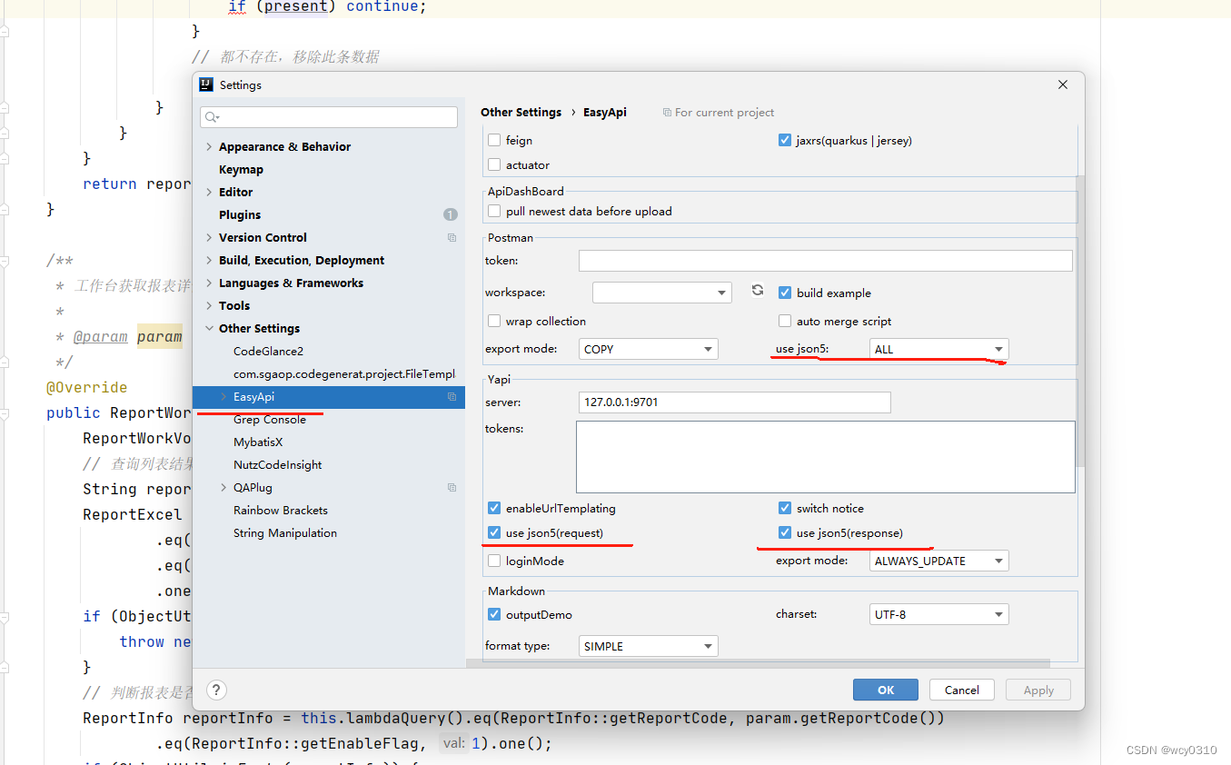Click the refresh workspace icon
The height and width of the screenshot is (765, 1231).
tap(758, 291)
